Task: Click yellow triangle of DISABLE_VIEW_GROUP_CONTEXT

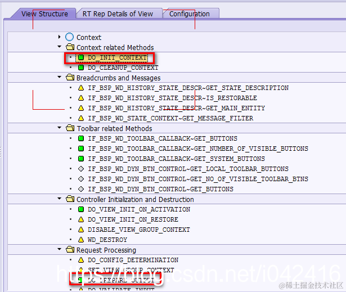Action: click(x=81, y=230)
